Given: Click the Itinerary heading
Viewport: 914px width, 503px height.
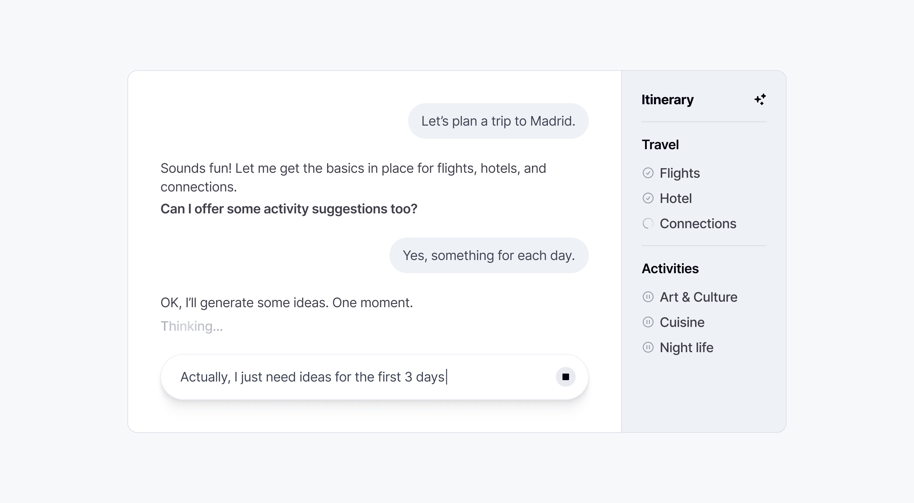Looking at the screenshot, I should (x=667, y=100).
